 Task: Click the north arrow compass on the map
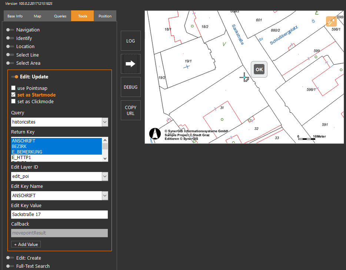tap(155, 134)
